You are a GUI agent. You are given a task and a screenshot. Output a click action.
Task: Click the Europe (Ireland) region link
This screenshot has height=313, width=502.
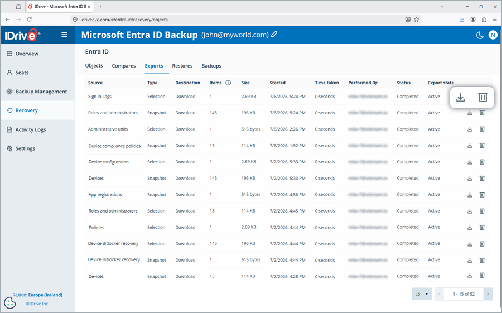45,295
